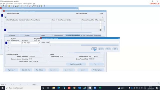Click the Window Help question mark icon
This screenshot has height=90, width=160.
tap(44, 6)
